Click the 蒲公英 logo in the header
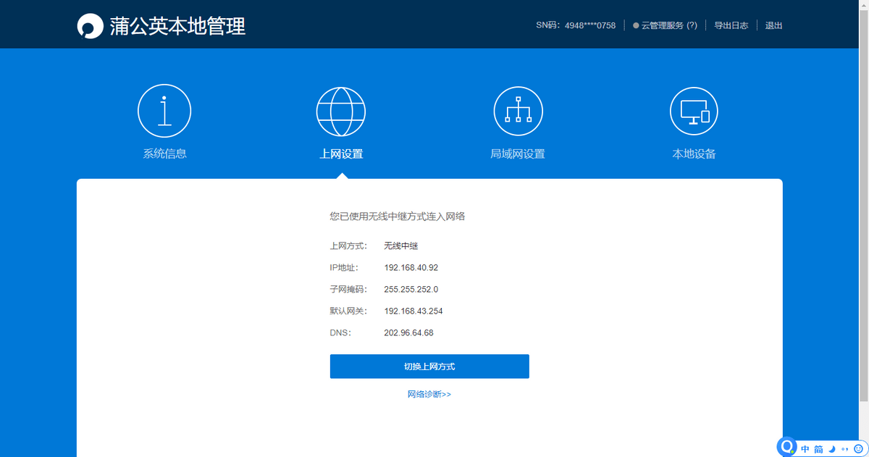The image size is (869, 457). pyautogui.click(x=91, y=26)
